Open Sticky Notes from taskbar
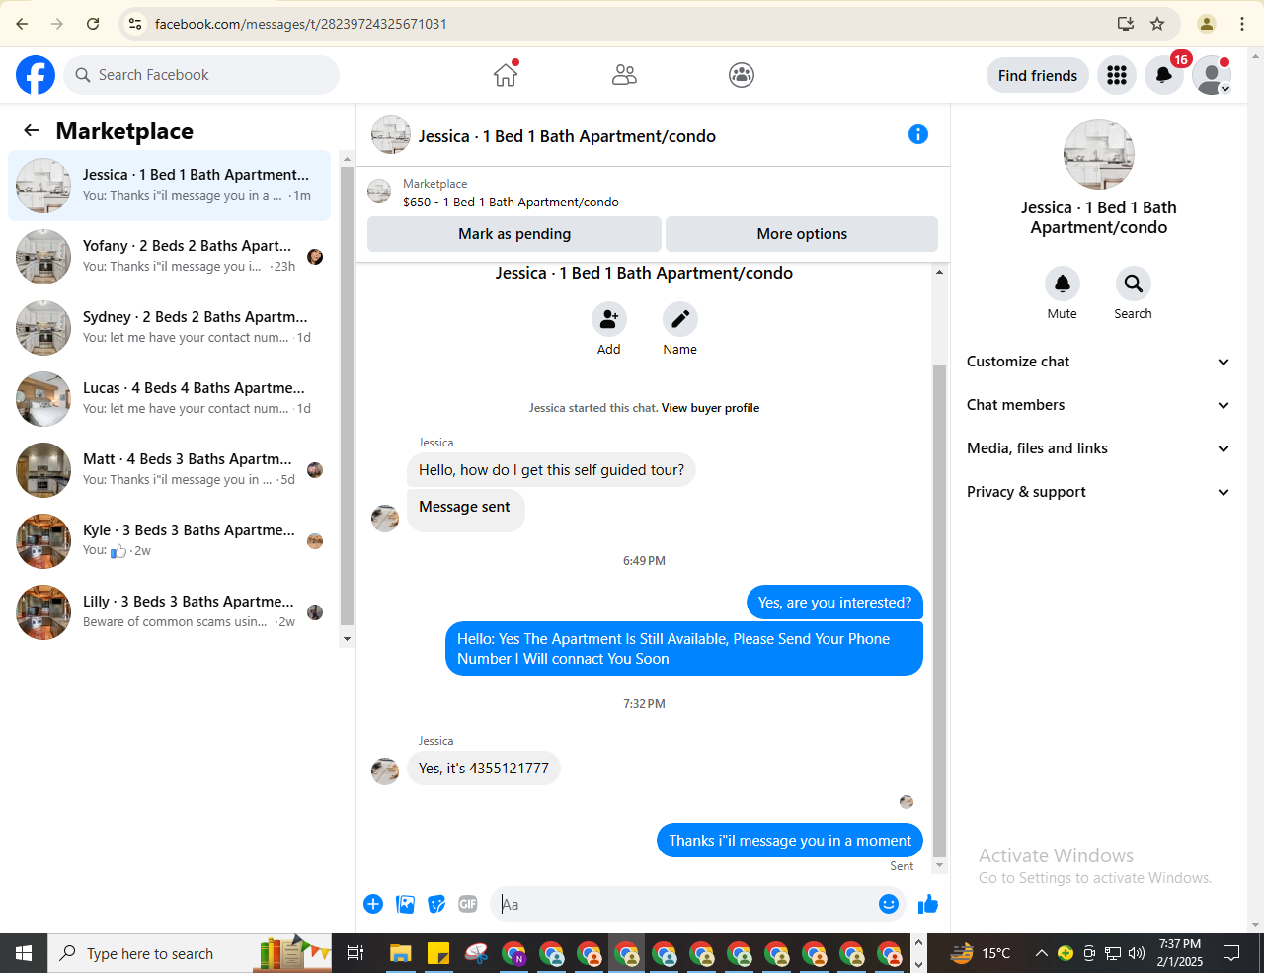Screen dimensions: 1264x973 (x=438, y=953)
